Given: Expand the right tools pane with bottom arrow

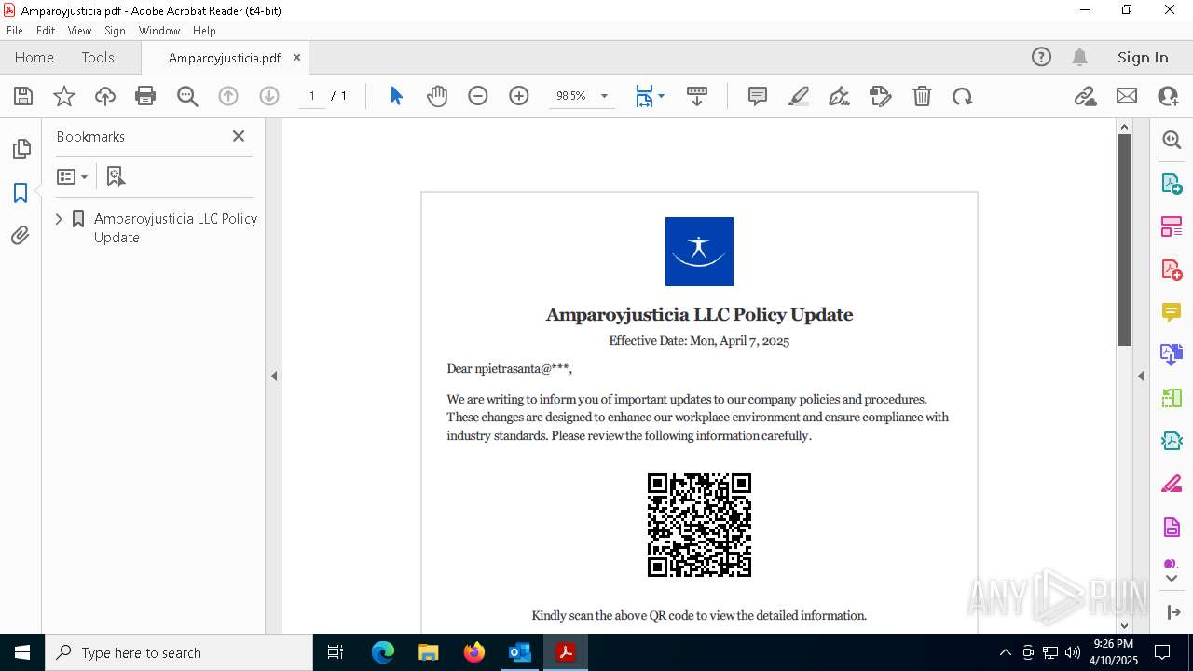Looking at the screenshot, I should pos(1172,612).
